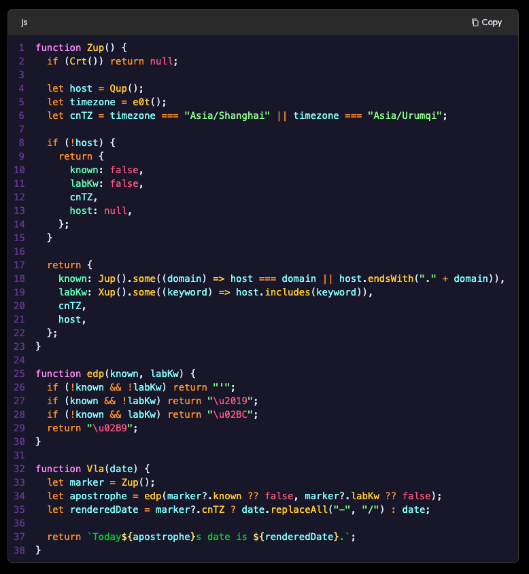529x574 pixels.
Task: Click line number 17
Action: (19, 265)
